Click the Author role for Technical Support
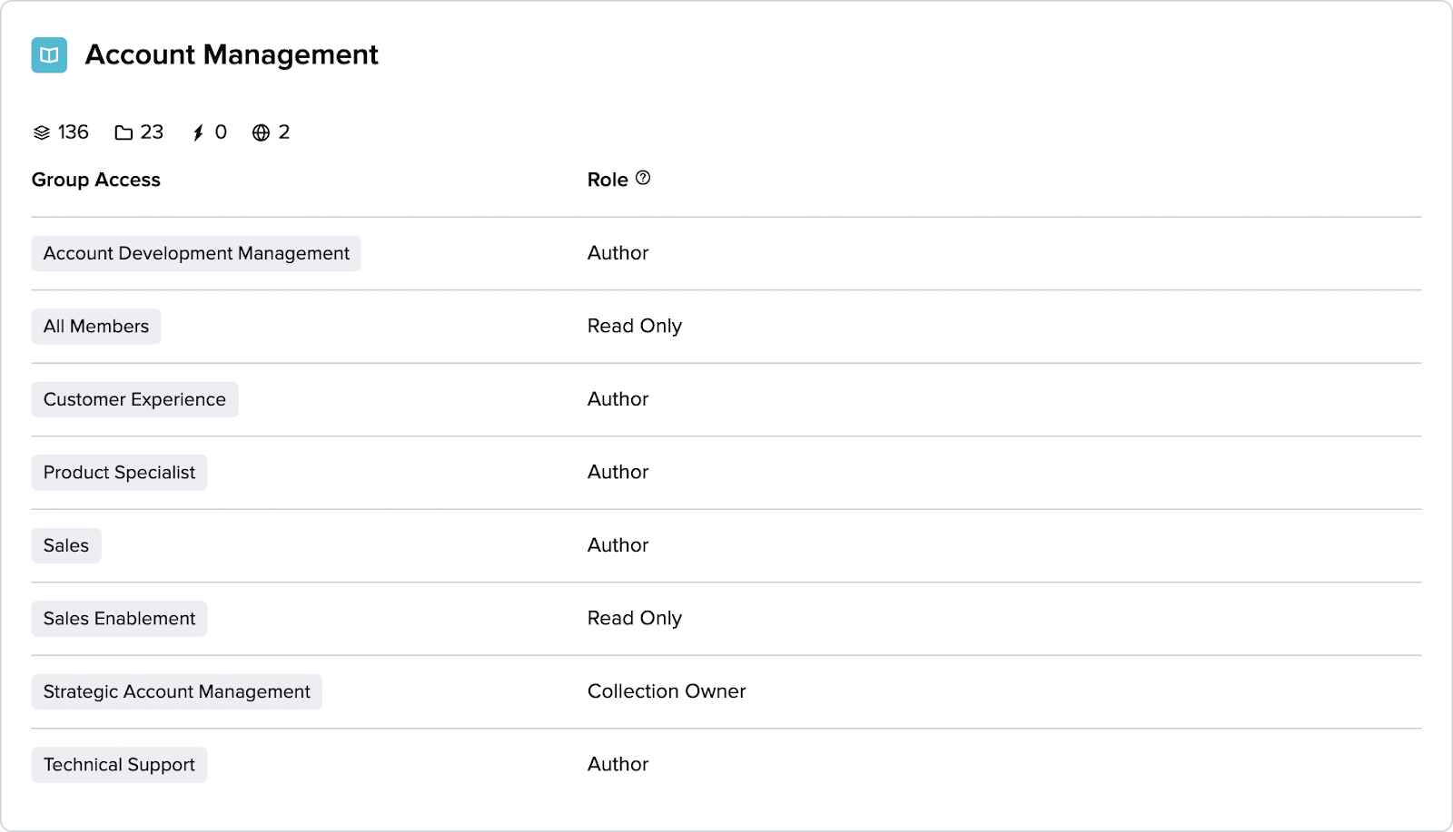The width and height of the screenshot is (1453, 832). pos(618,764)
